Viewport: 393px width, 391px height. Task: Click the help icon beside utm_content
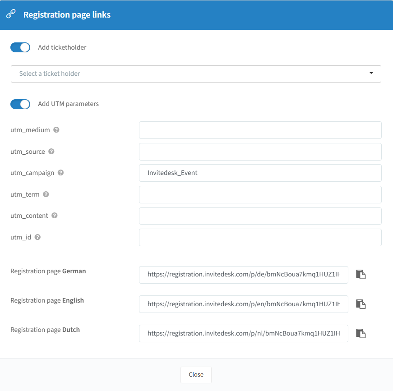pos(55,216)
